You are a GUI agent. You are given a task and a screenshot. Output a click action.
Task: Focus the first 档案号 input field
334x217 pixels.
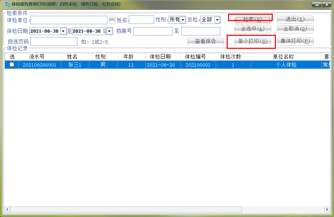(153, 31)
